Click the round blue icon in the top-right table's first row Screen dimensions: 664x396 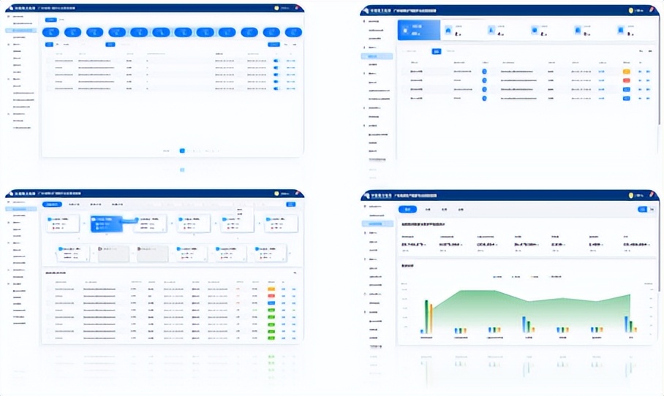(x=484, y=72)
